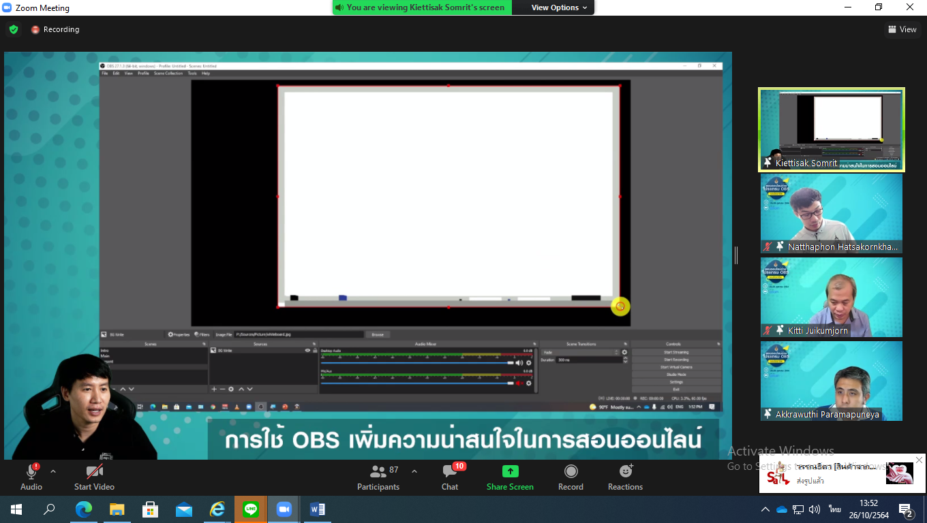This screenshot has width=927, height=523.
Task: Open Properties gear in shared OBS window
Action: coord(179,334)
